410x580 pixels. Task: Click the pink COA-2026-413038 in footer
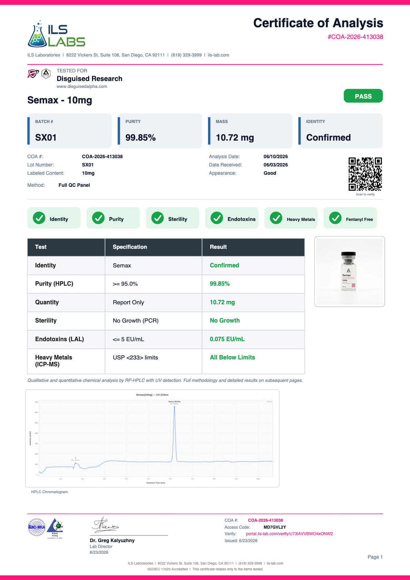tap(265, 520)
